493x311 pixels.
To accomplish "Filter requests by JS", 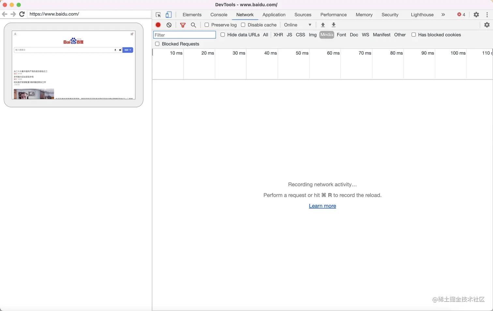I will (x=289, y=35).
